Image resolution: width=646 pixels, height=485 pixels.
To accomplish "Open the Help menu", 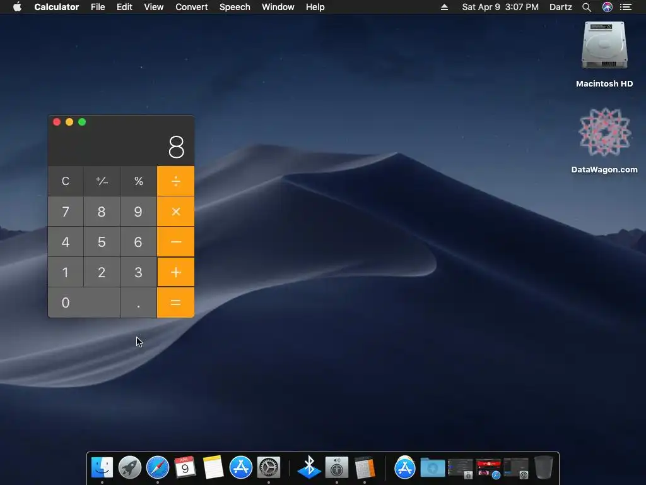I will pos(315,7).
